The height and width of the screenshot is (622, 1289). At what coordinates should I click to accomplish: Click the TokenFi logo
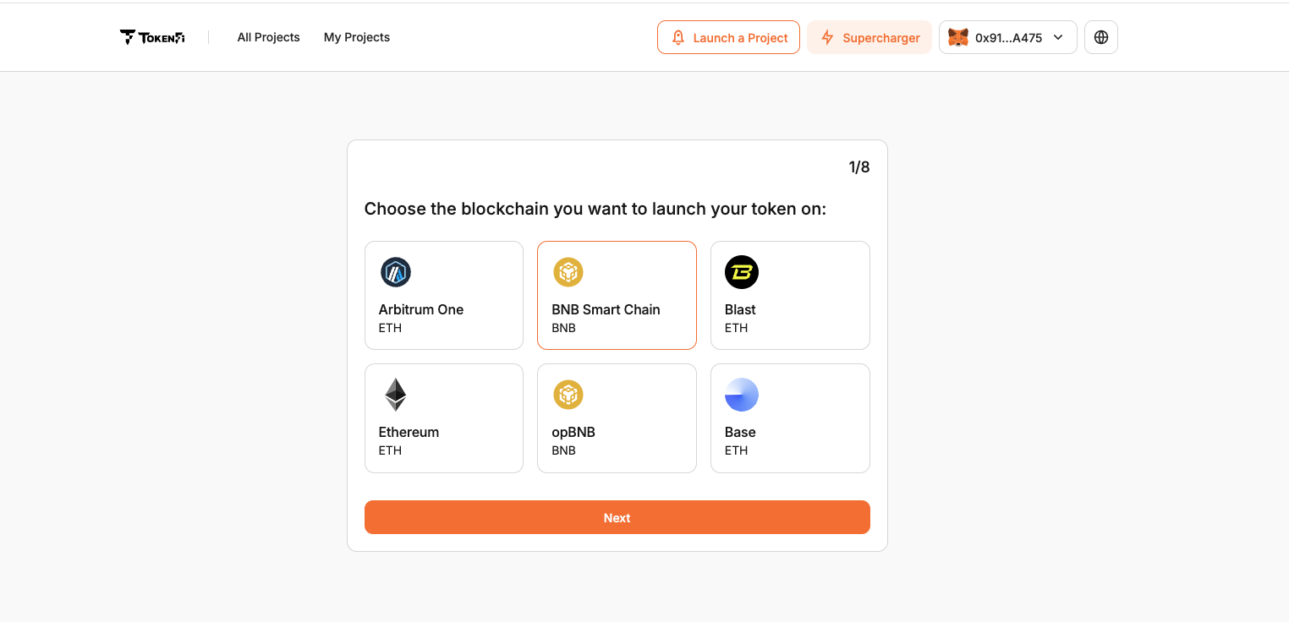click(152, 36)
